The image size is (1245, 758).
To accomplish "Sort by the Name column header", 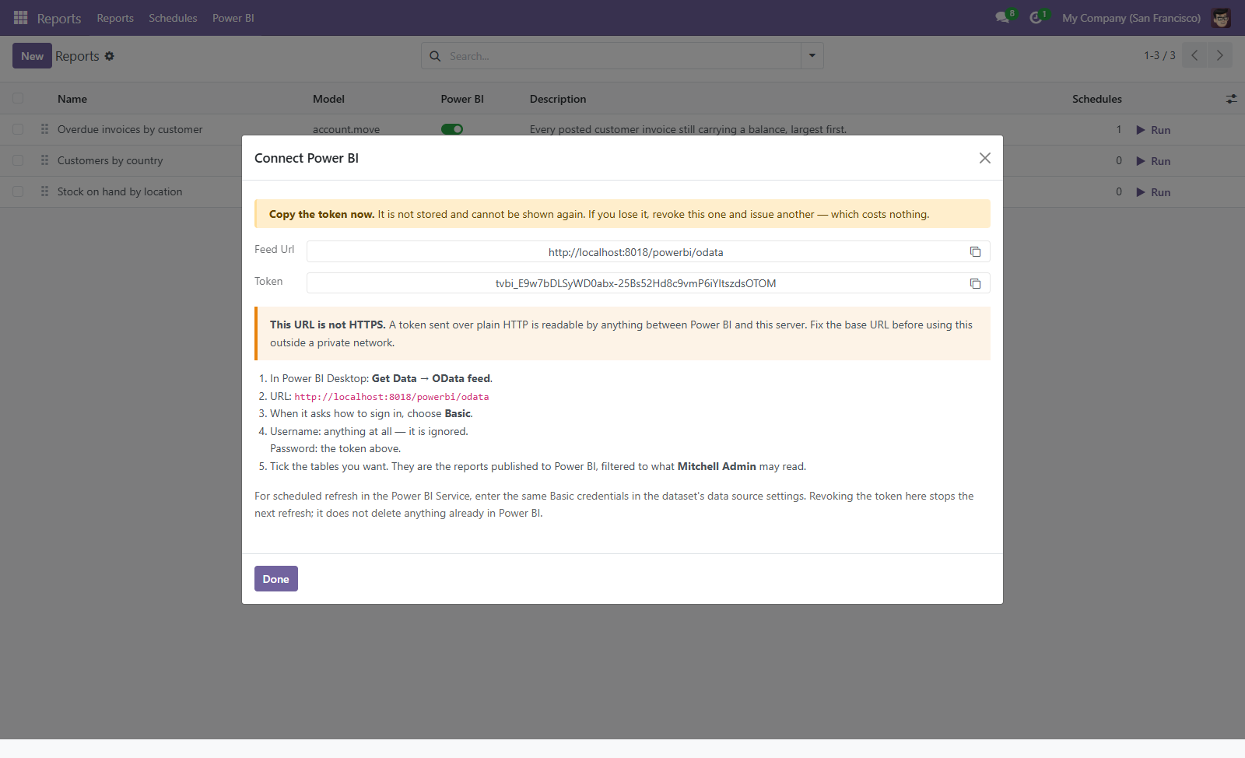I will point(72,99).
